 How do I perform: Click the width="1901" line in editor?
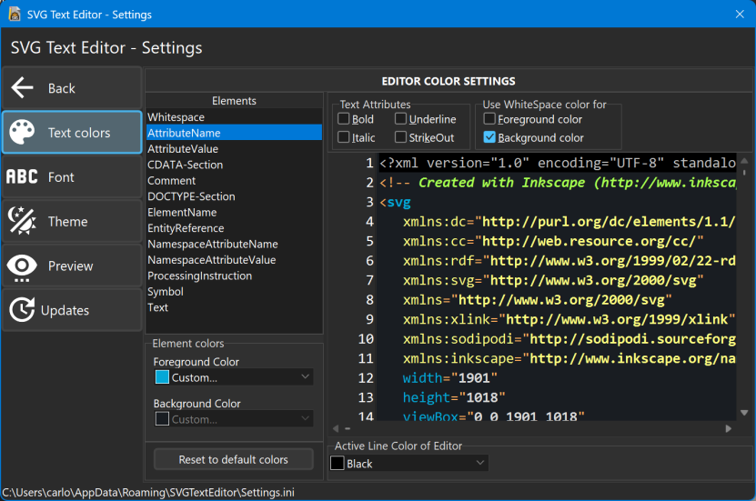click(449, 378)
